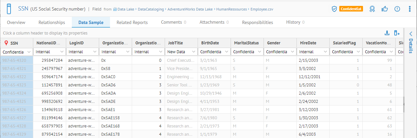The image size is (417, 138).
Task: Open the SSN column classification dropdown
Action: 29,52
